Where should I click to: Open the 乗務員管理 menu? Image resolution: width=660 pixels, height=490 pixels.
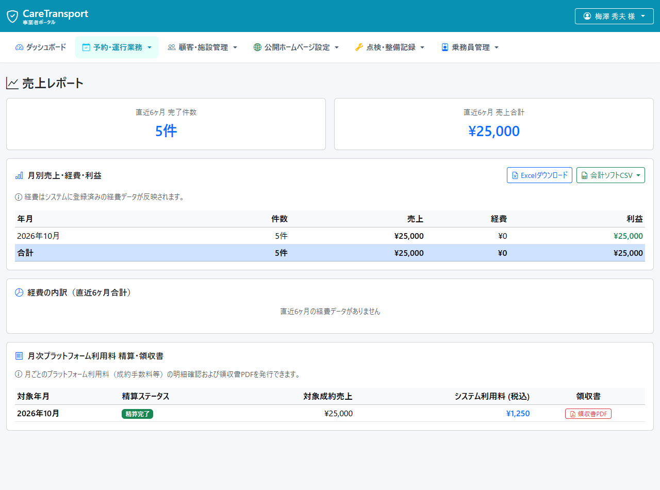[470, 47]
